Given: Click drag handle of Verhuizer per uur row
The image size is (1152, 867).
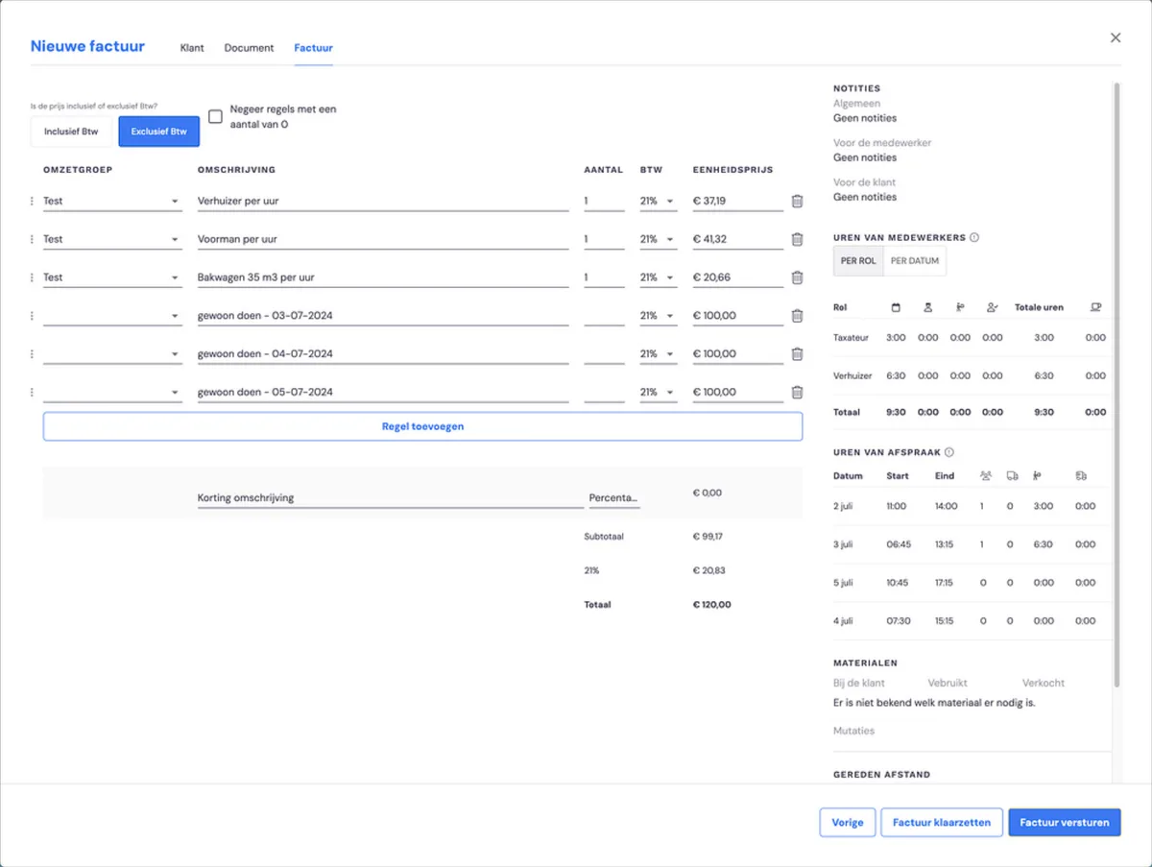Looking at the screenshot, I should [32, 202].
